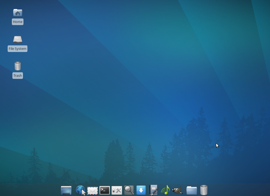Image resolution: width=270 pixels, height=196 pixels.
Task: Open the notebook and pen editor icon
Action: (x=153, y=190)
